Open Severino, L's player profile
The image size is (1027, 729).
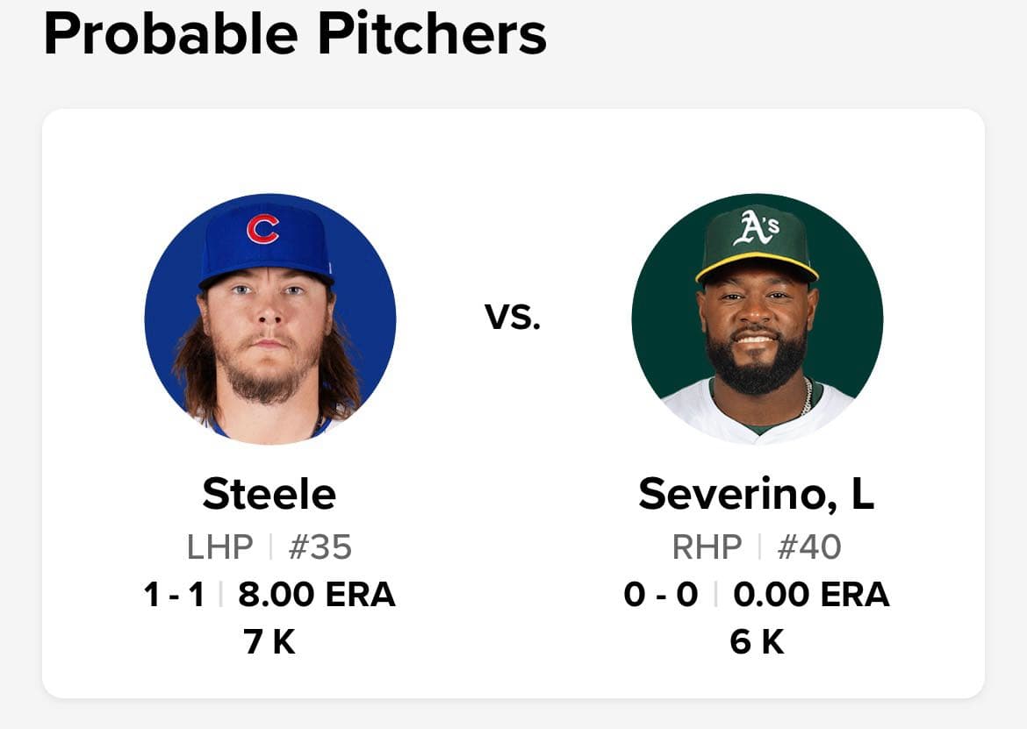(x=756, y=494)
